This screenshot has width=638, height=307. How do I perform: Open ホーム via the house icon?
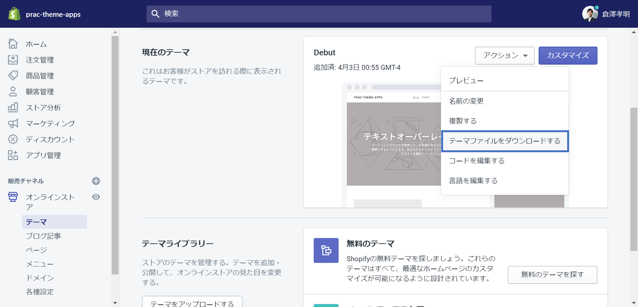[x=13, y=44]
